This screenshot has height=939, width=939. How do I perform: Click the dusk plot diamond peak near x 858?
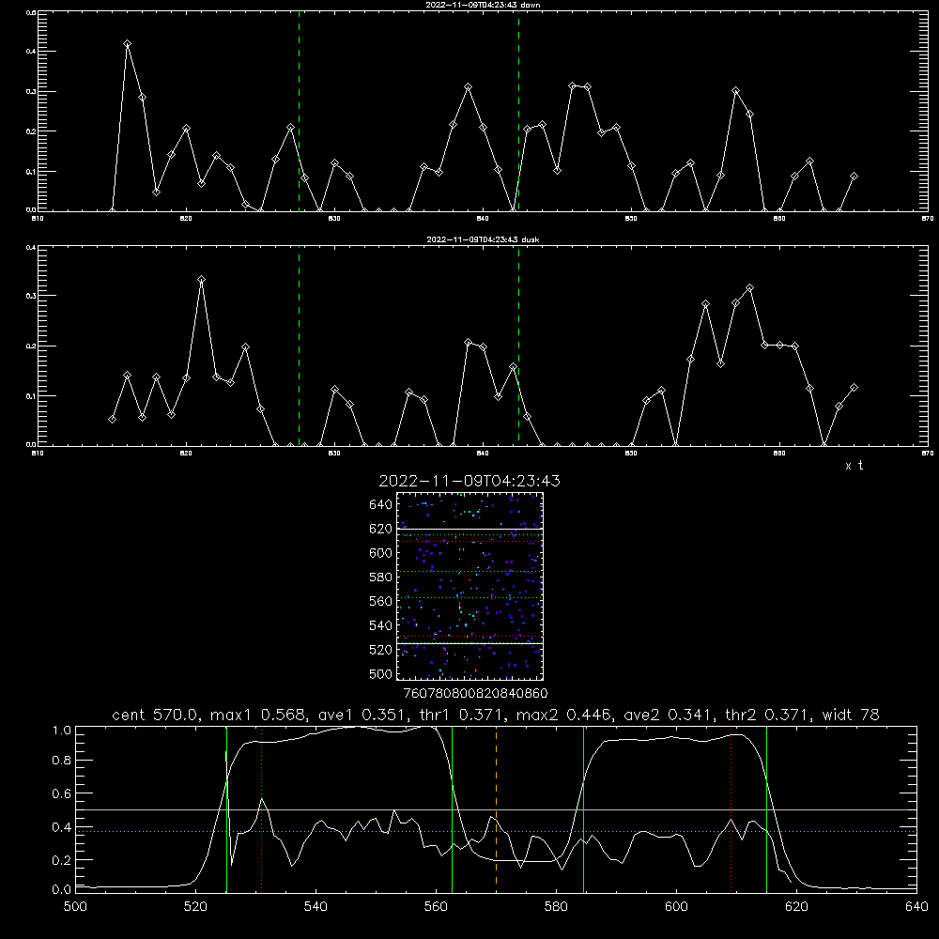click(x=749, y=288)
